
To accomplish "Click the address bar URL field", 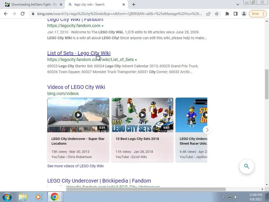I will click(120, 14).
